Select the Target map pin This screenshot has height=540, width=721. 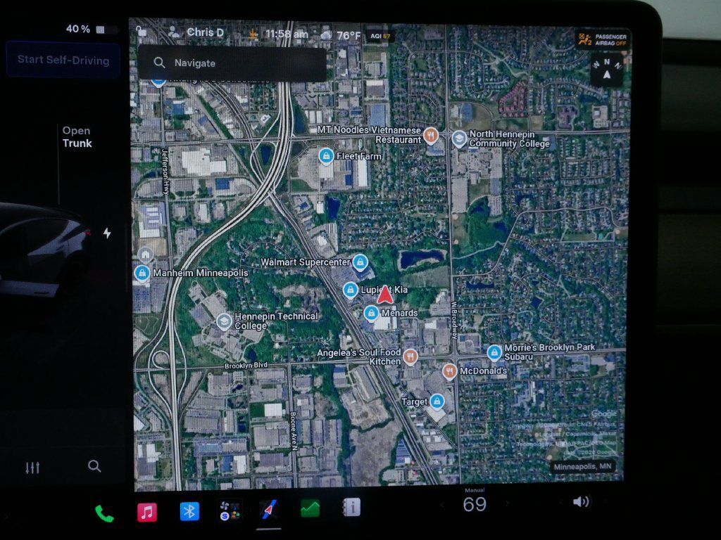pyautogui.click(x=437, y=401)
